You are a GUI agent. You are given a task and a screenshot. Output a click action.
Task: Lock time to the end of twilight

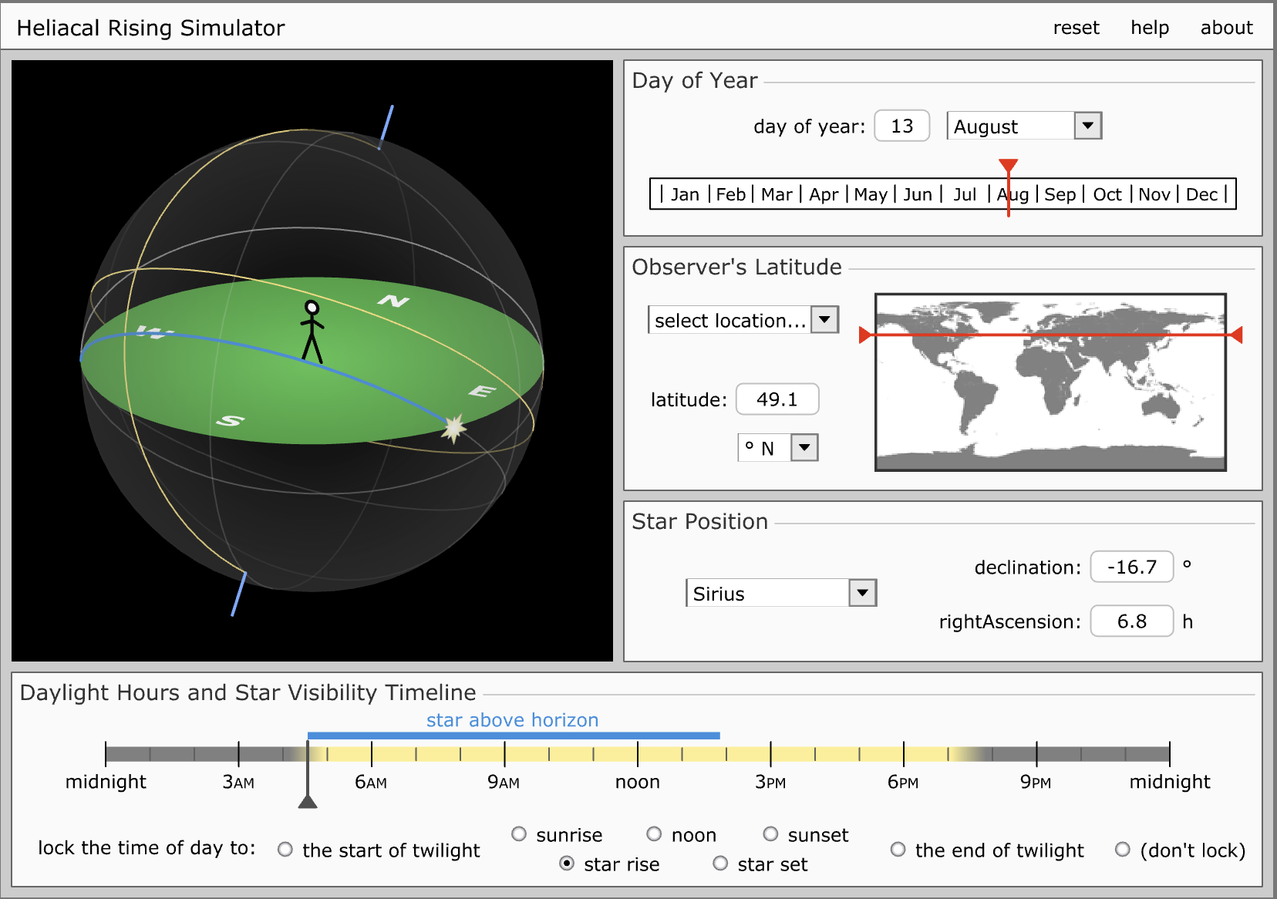898,849
